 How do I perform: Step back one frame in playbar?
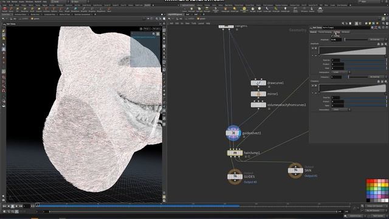tap(9, 206)
